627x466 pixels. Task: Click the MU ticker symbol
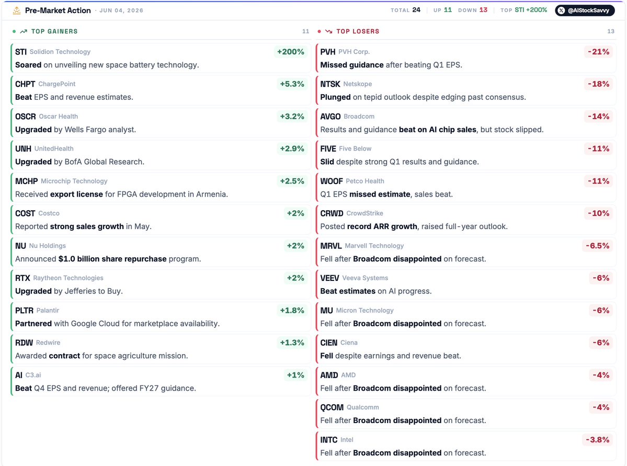(327, 310)
